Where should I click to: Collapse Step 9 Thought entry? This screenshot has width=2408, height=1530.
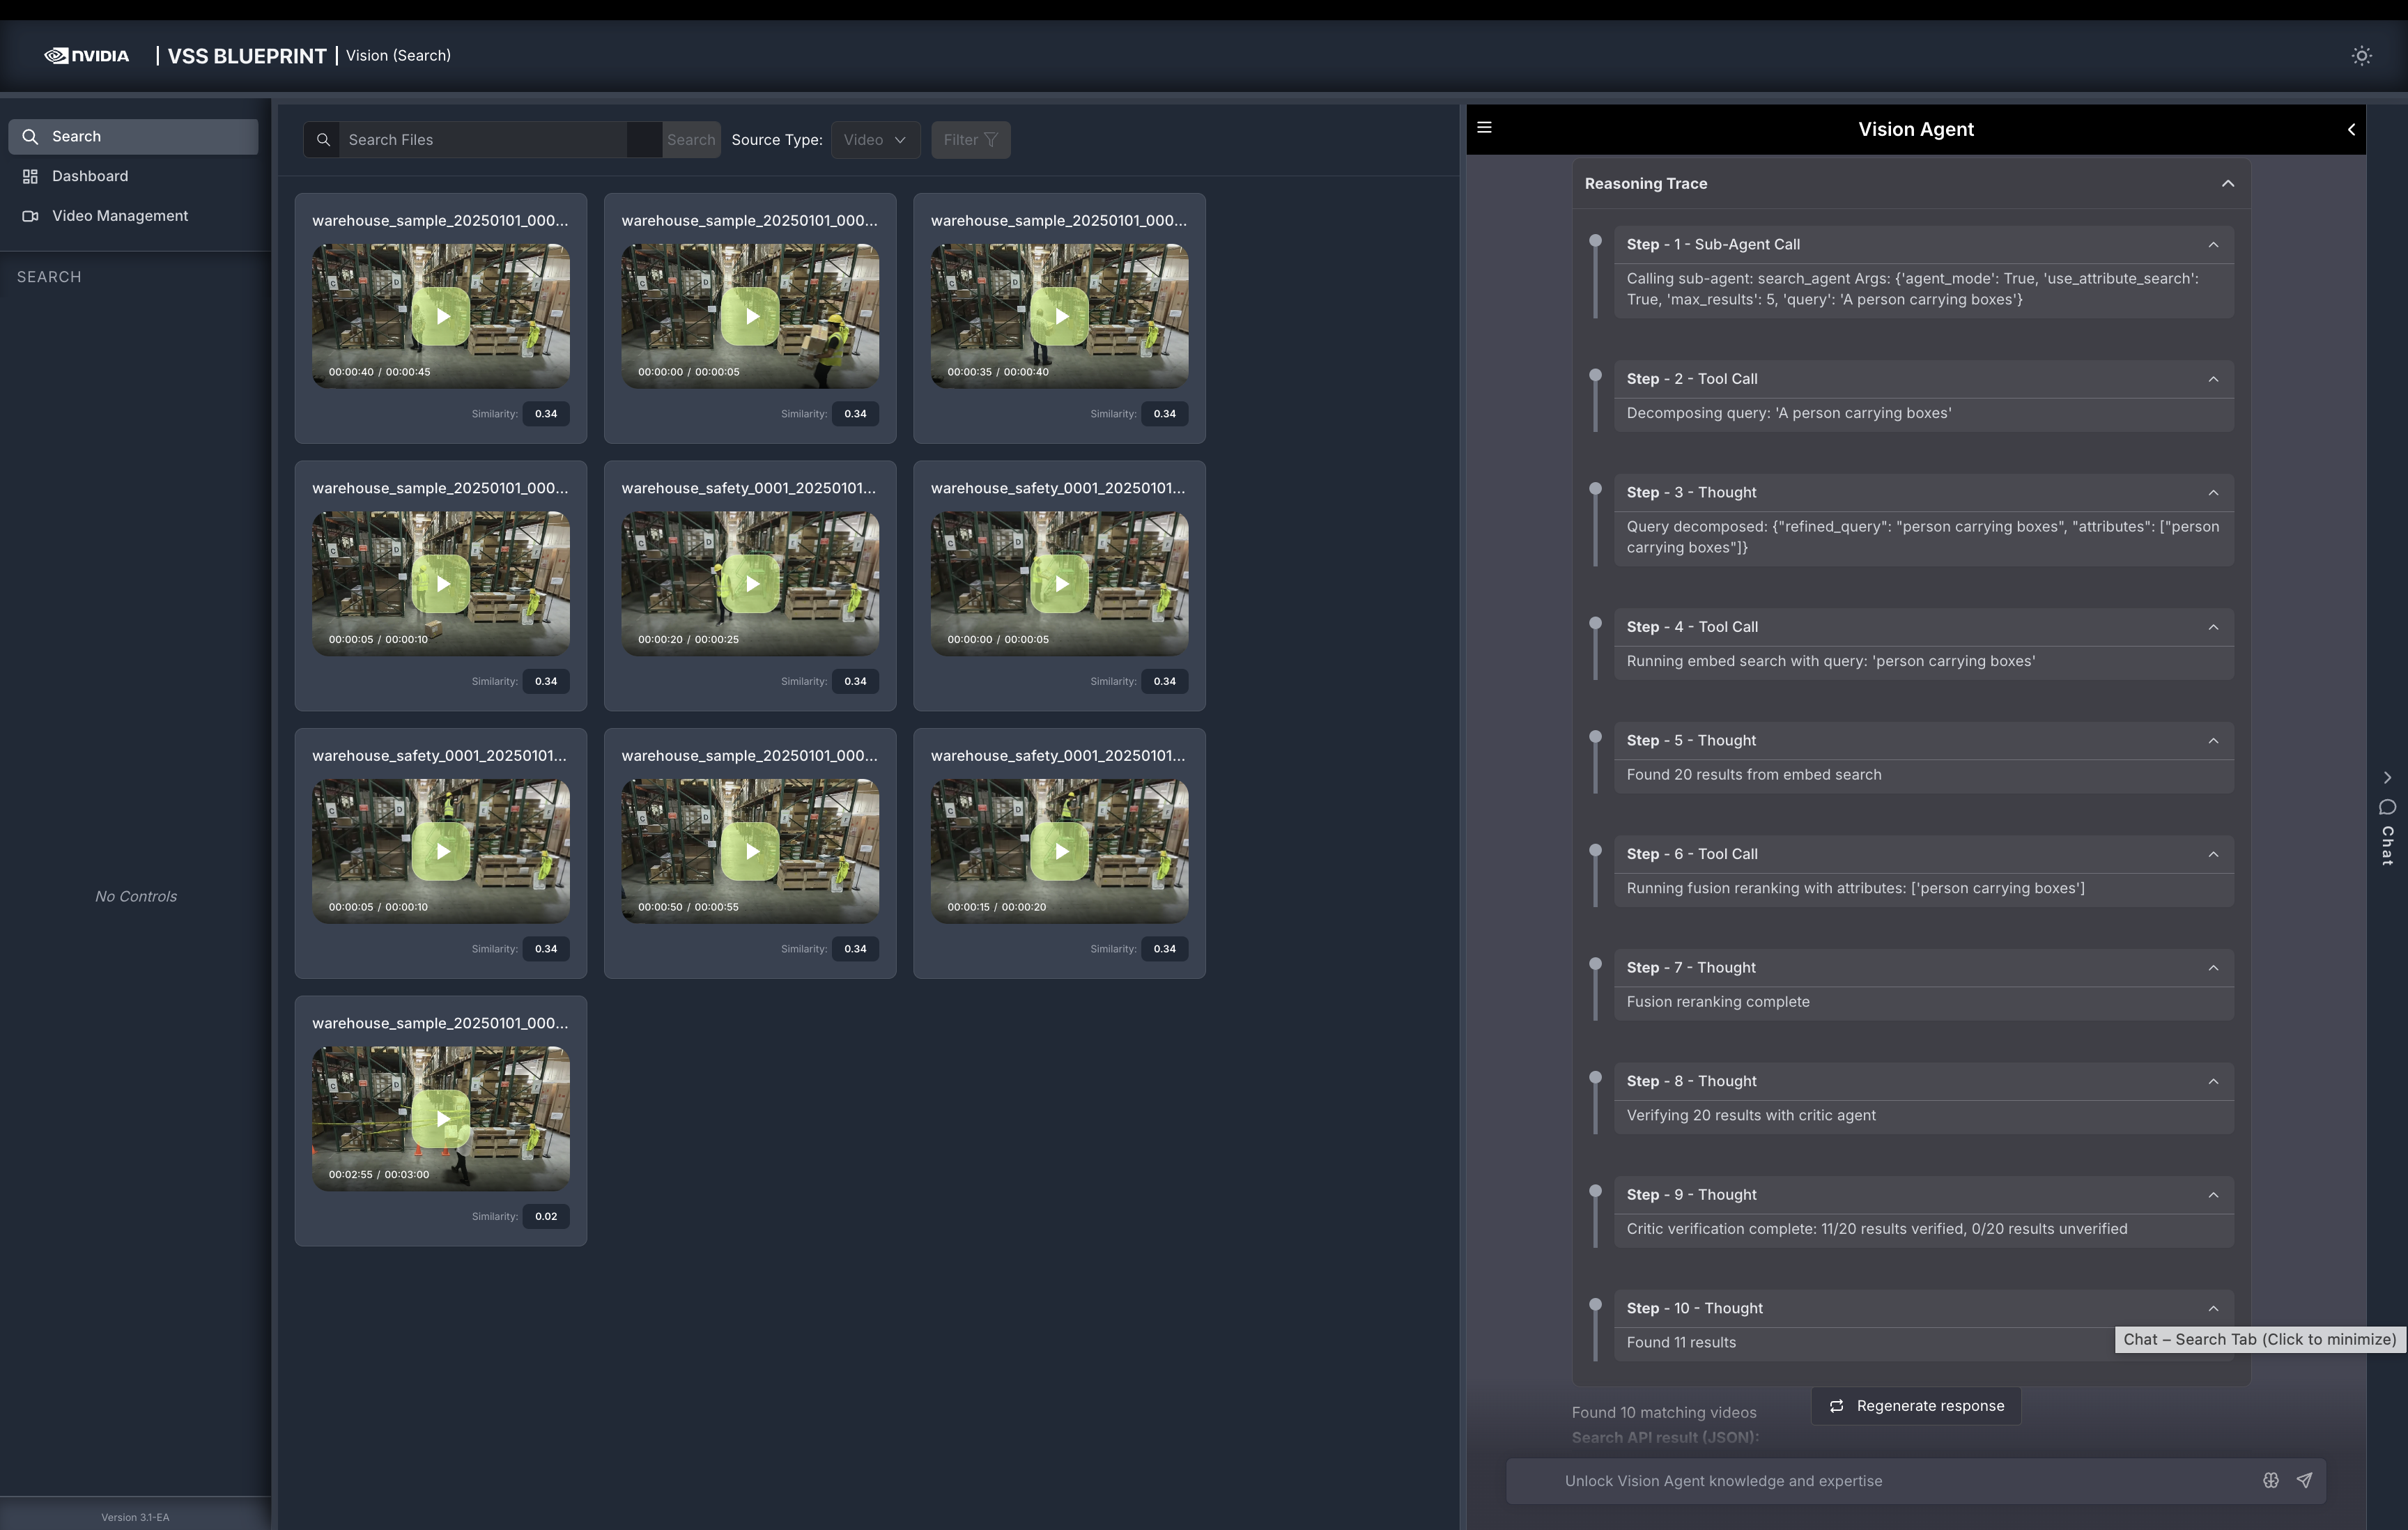click(2213, 1195)
